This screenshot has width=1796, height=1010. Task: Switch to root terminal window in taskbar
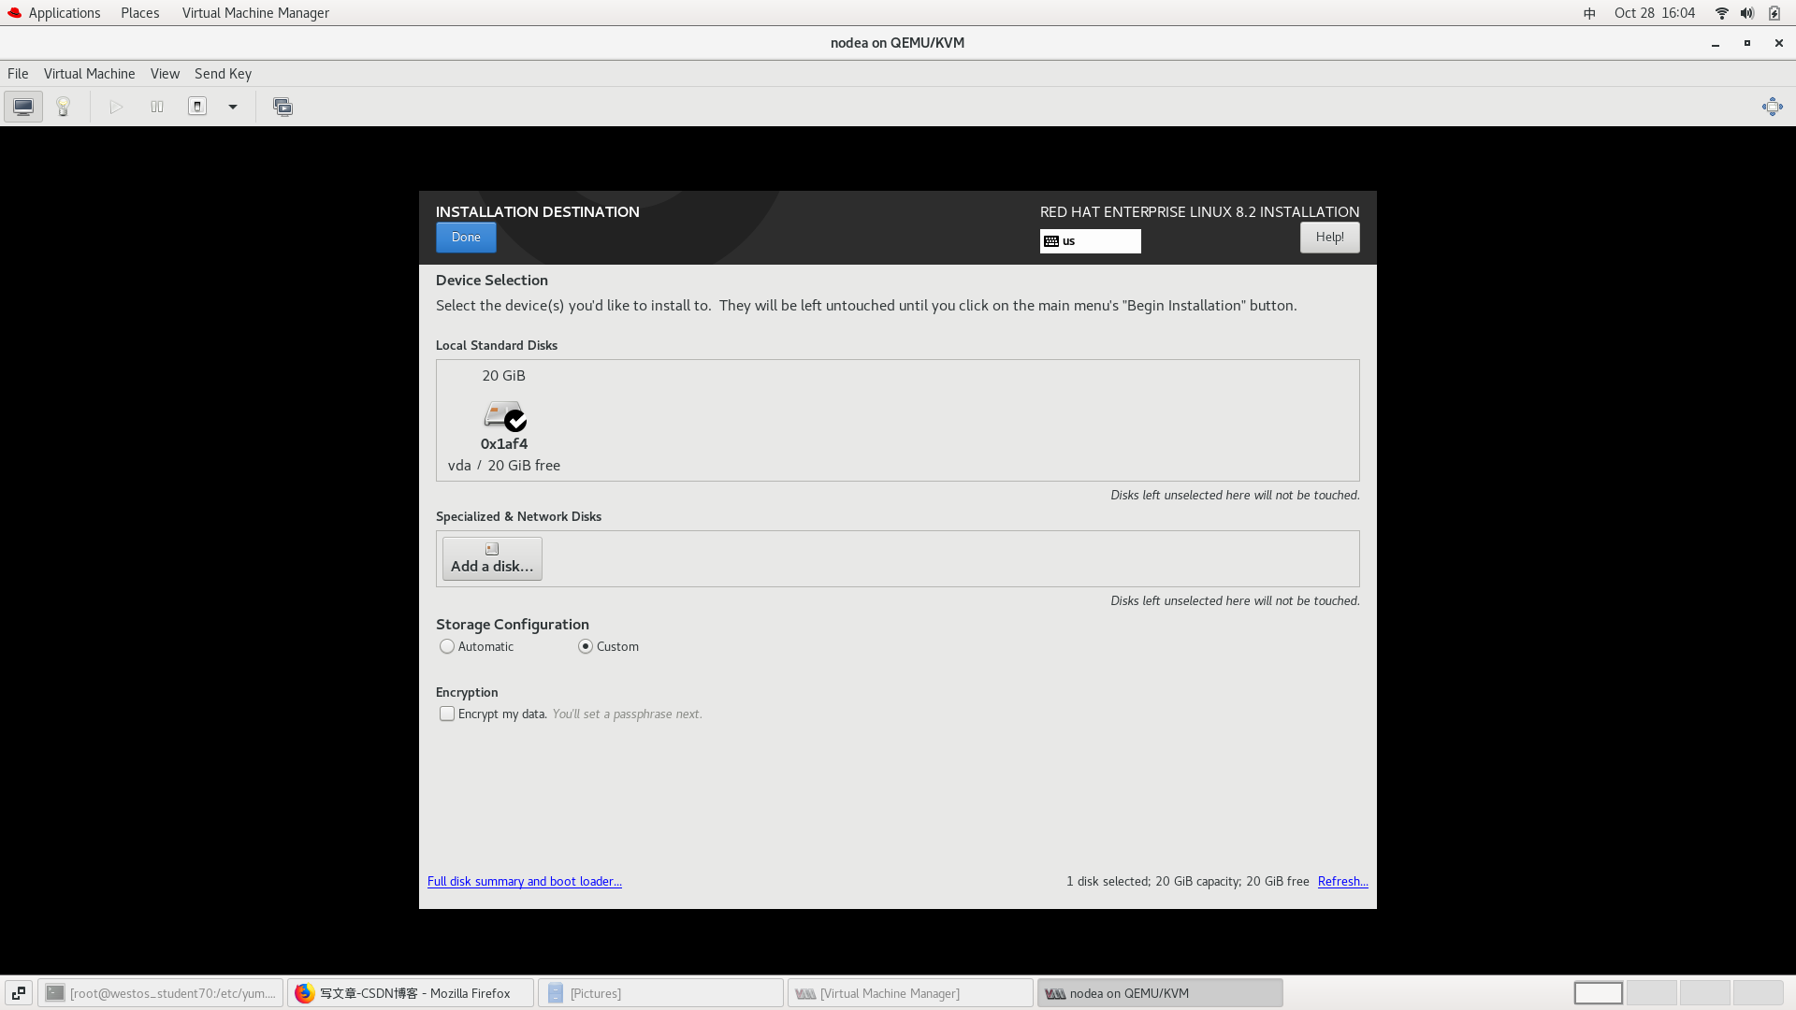[x=160, y=993]
